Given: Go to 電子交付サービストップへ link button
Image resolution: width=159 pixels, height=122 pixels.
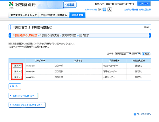Looking at the screenshot, I should [23, 96].
